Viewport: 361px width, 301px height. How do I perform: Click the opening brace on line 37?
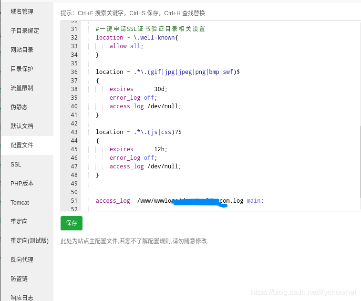(97, 81)
